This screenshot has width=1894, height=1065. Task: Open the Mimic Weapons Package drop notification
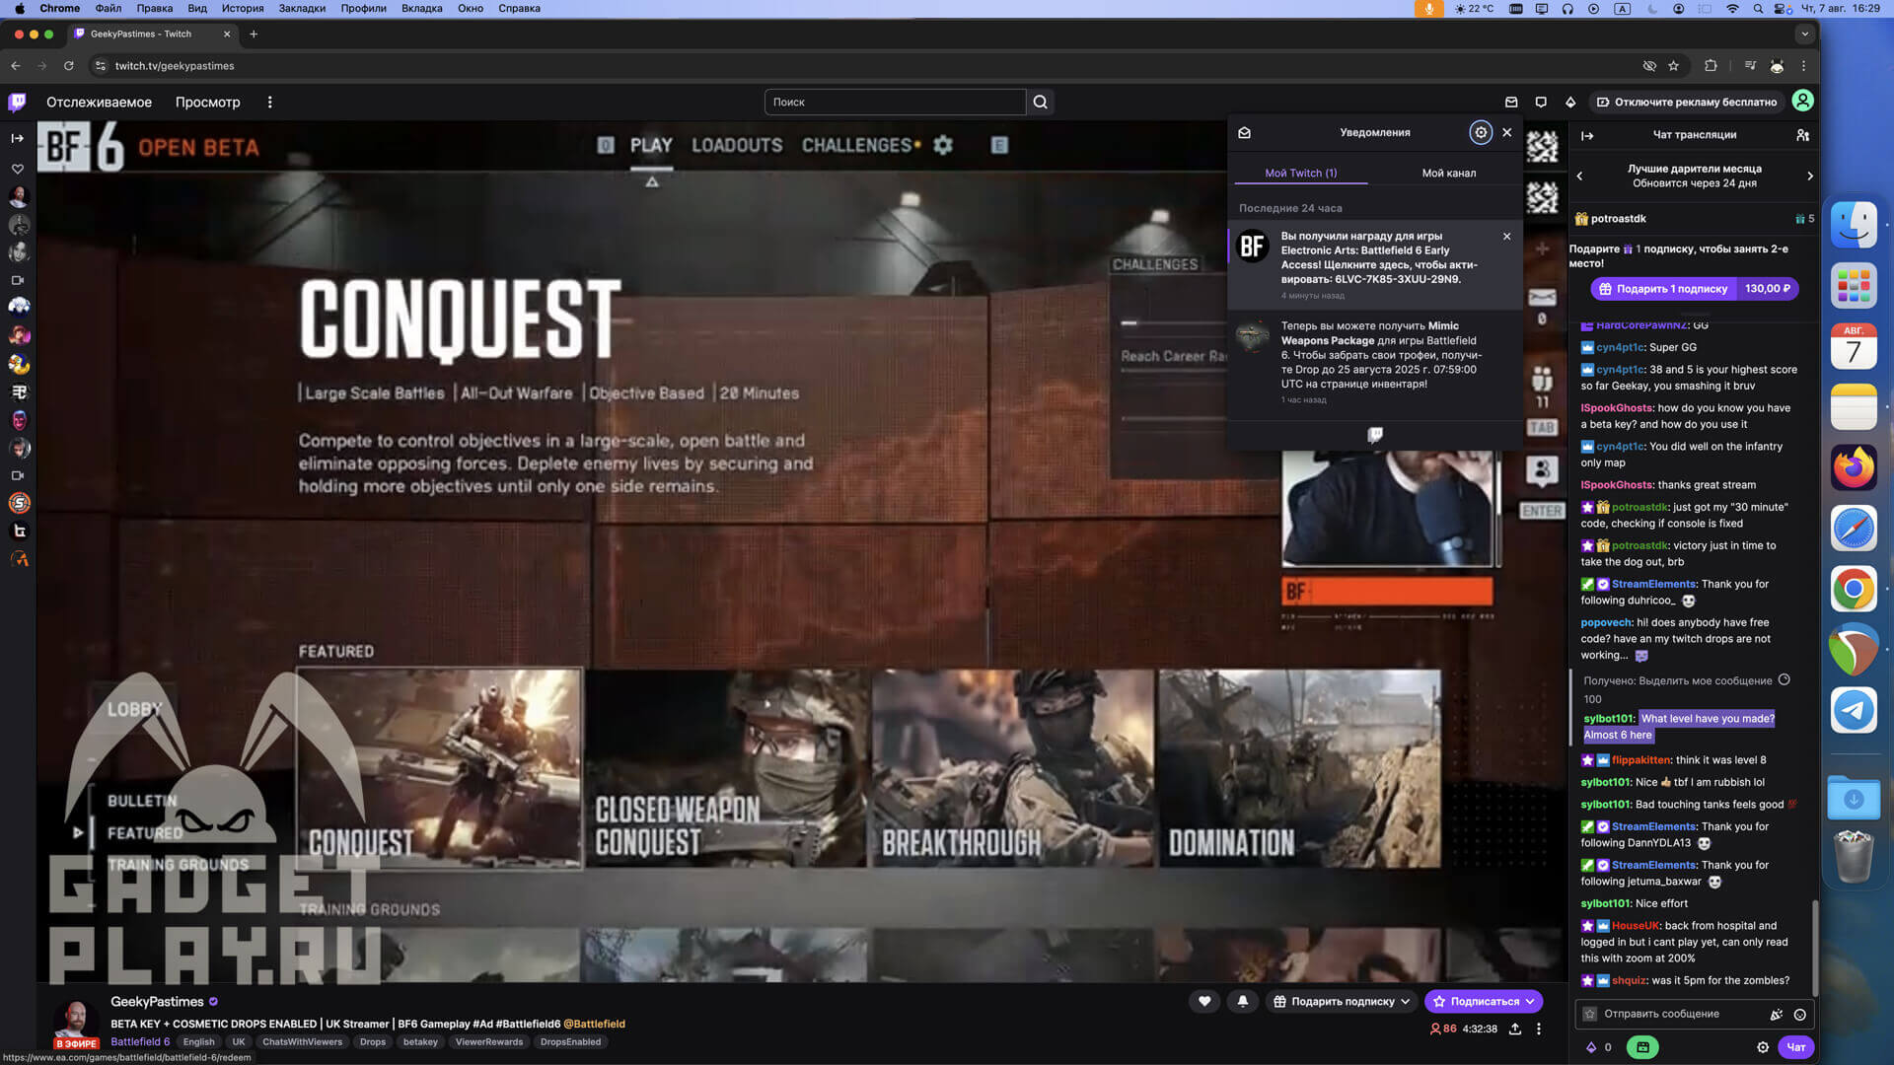(1375, 362)
